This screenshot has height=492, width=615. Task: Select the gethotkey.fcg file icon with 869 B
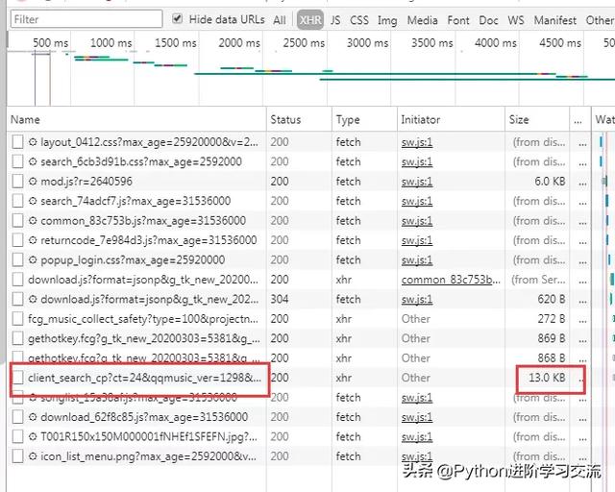(x=18, y=338)
